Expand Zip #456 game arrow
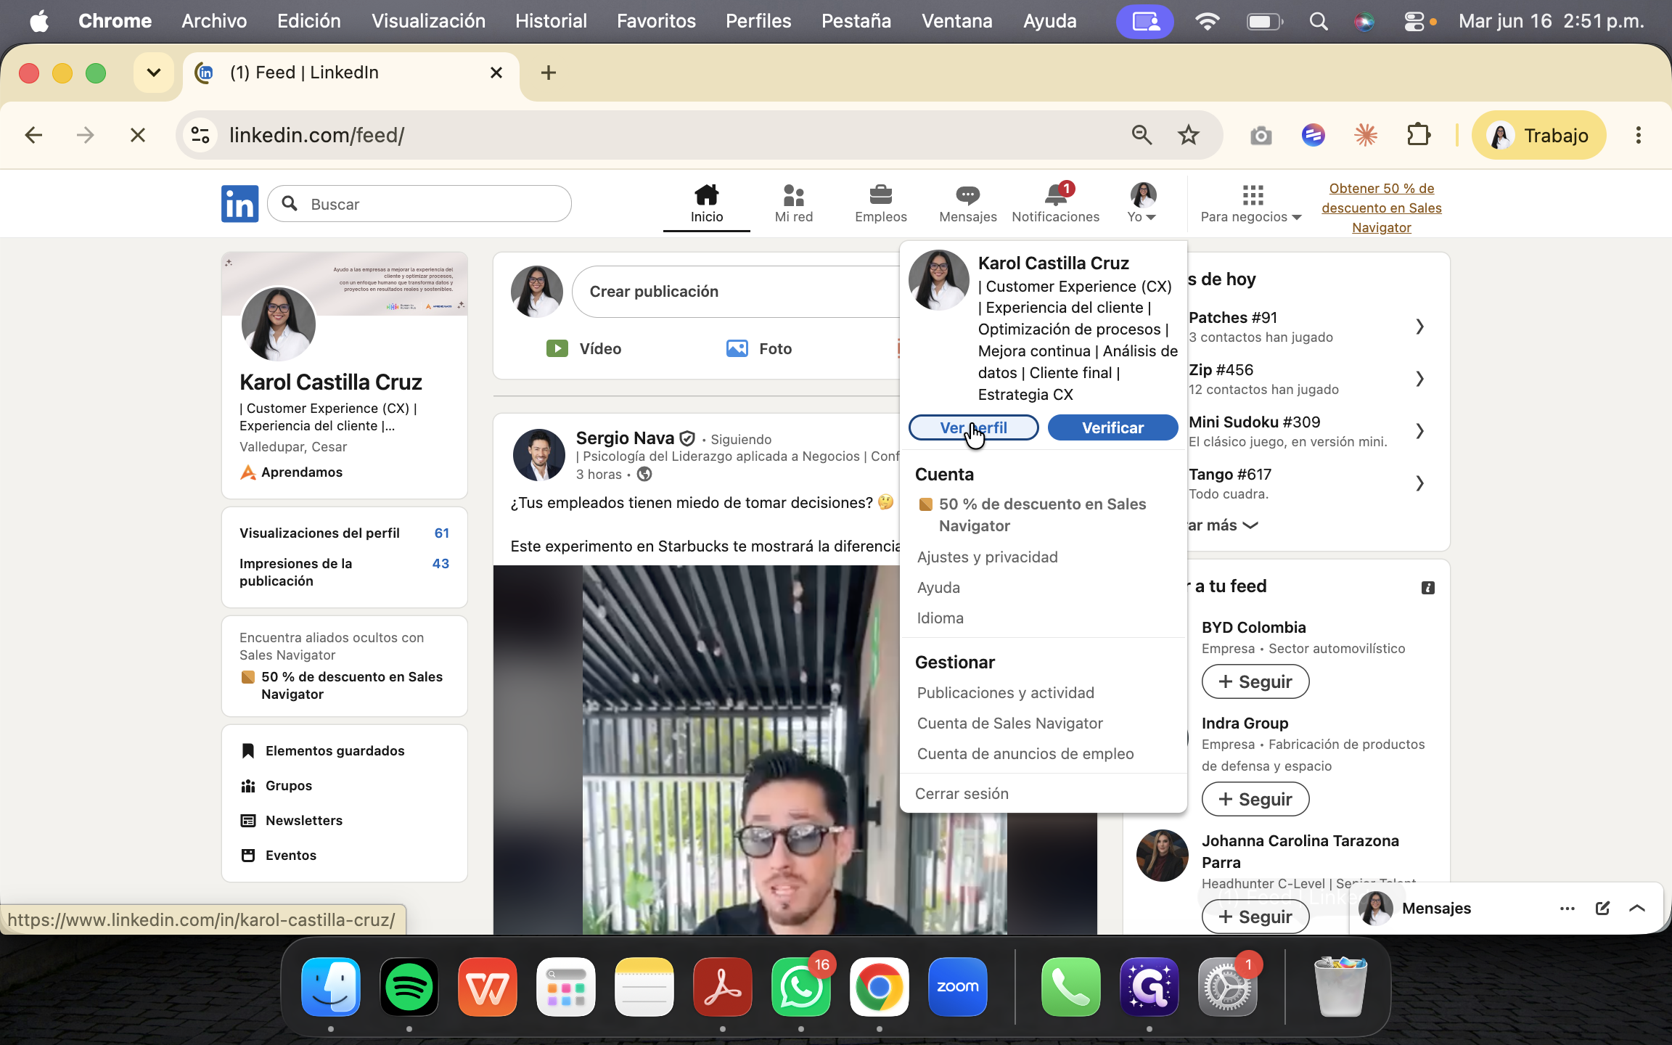The image size is (1672, 1045). point(1419,379)
